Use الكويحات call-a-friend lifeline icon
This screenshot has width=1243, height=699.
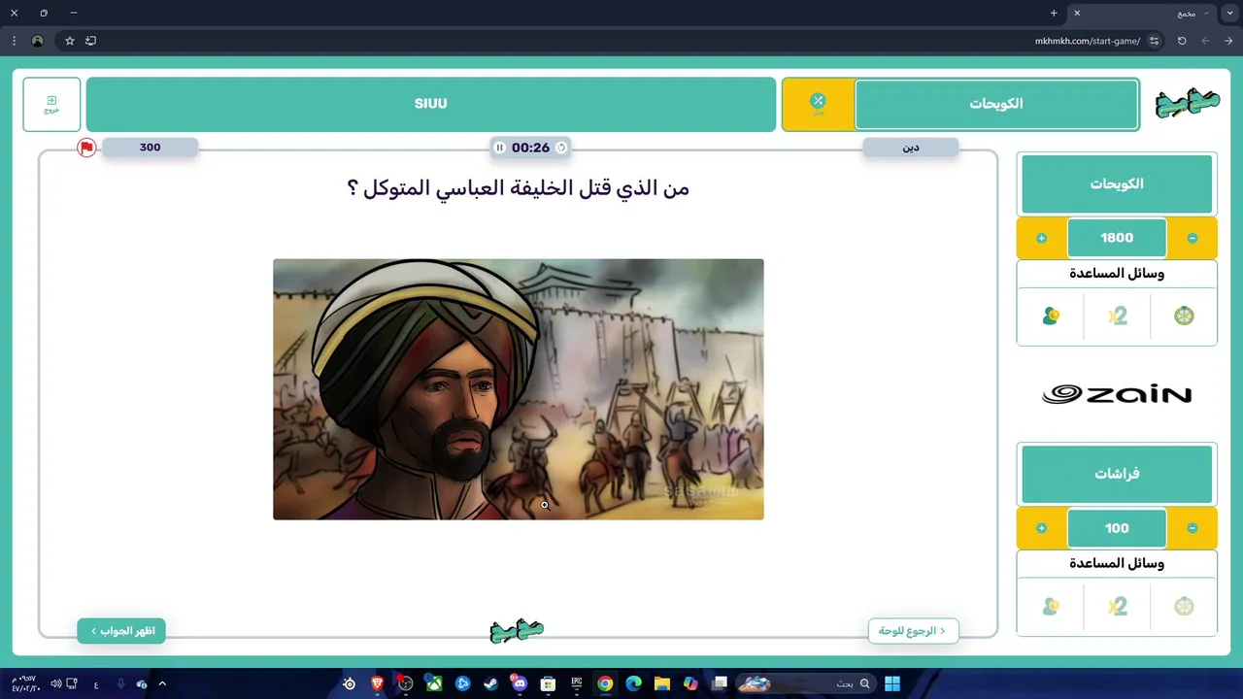tap(1051, 316)
